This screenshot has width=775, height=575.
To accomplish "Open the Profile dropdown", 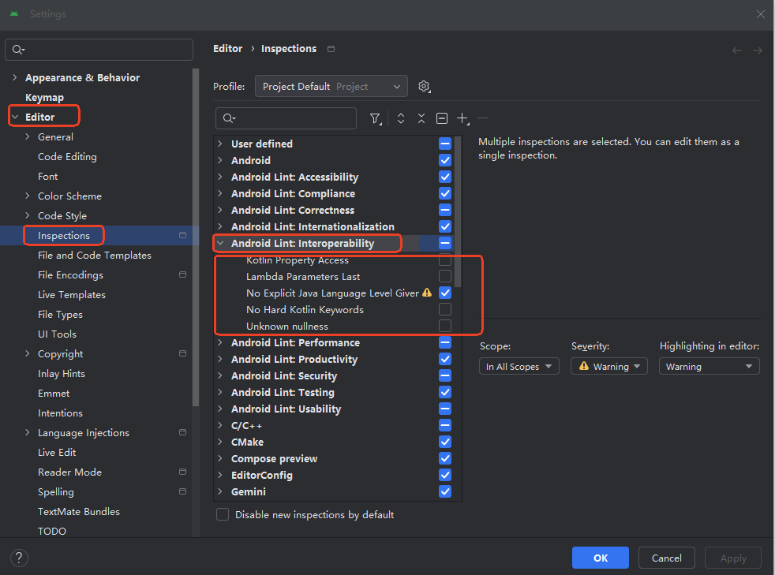I will (331, 87).
